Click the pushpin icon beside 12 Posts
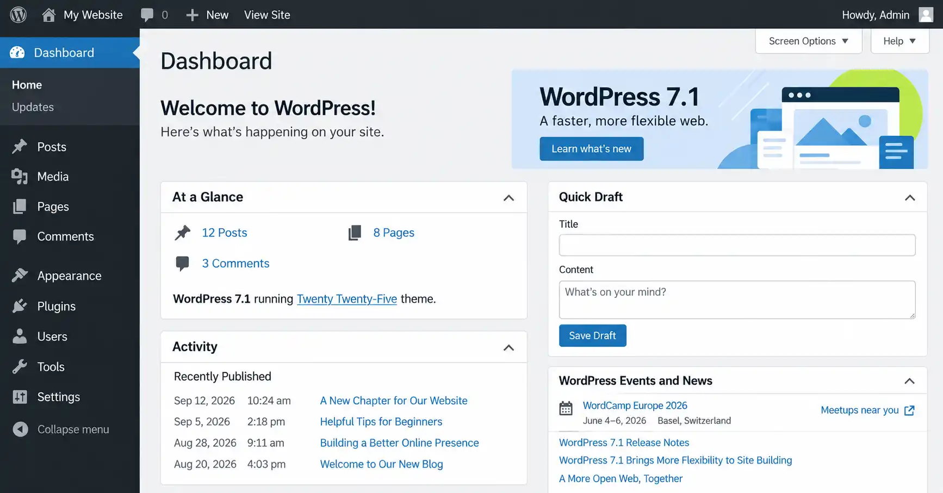 coord(183,233)
